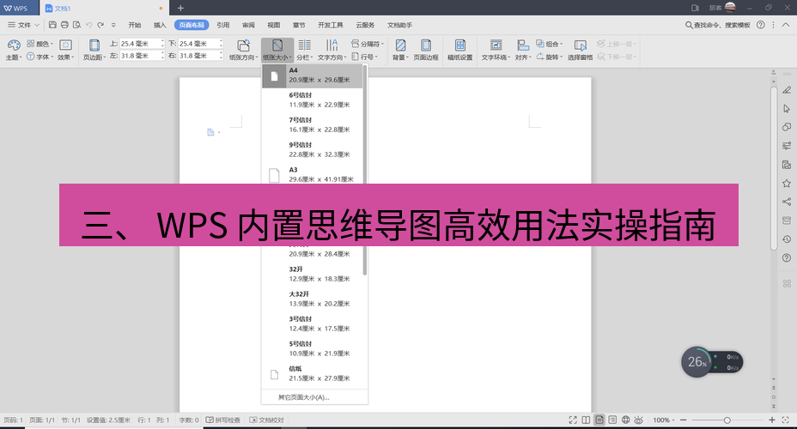The image size is (797, 429).
Task: Click the 纸张方向 orientation button
Action: click(243, 50)
